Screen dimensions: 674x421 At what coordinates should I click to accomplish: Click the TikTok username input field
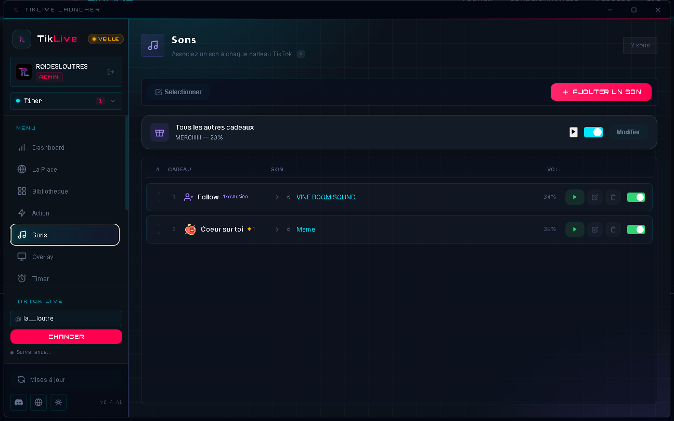66,318
